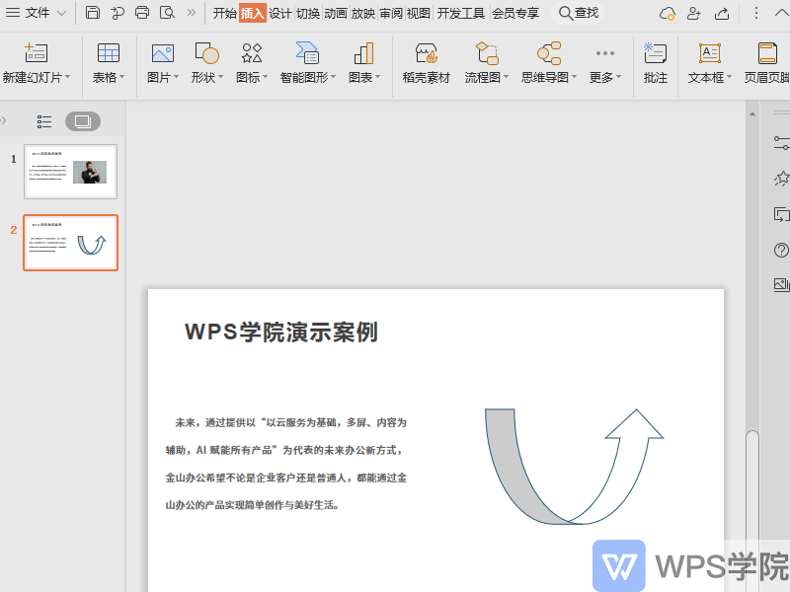Click the 新建幻灯片 icon
This screenshot has width=790, height=592.
(37, 53)
